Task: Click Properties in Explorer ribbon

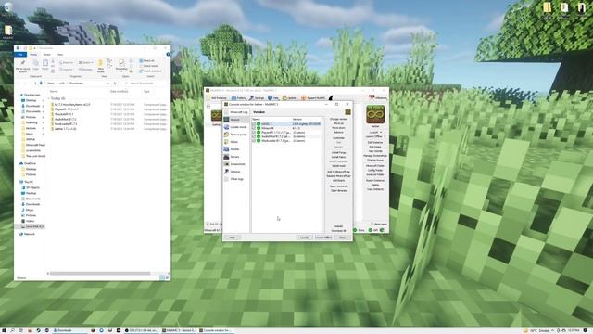Action: 121,65
